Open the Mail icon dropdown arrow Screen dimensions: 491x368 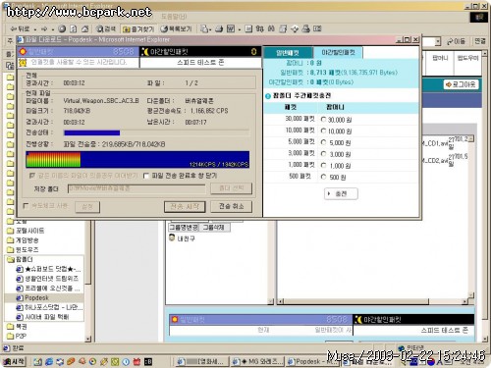pyautogui.click(x=210, y=29)
